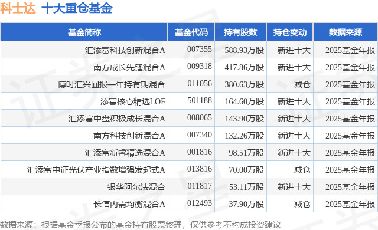Click the blue 十大重仓基金 heading

click(x=77, y=8)
